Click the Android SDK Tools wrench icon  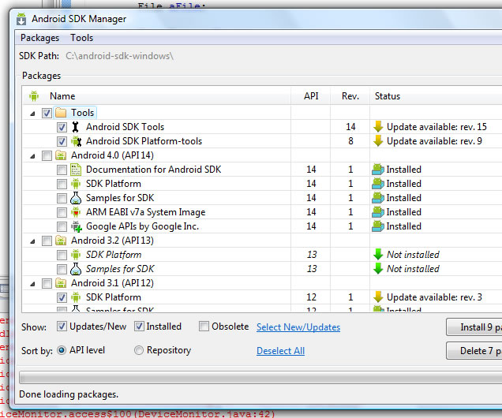[76, 127]
